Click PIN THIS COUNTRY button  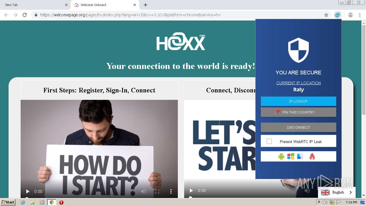(x=299, y=112)
